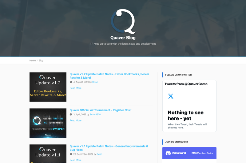Click clock icon beside 28, December, 2022
246x163 pixels.
(71, 154)
